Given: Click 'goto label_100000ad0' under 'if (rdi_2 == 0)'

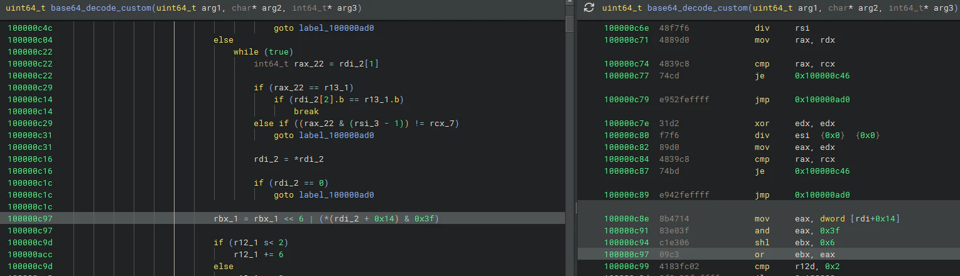Looking at the screenshot, I should [x=324, y=195].
